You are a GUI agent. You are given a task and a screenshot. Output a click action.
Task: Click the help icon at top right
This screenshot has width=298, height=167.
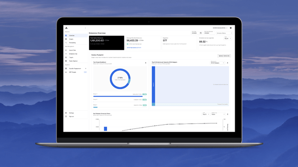click(231, 28)
